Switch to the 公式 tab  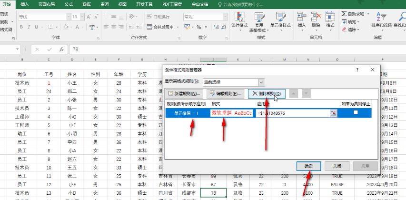coord(69,4)
